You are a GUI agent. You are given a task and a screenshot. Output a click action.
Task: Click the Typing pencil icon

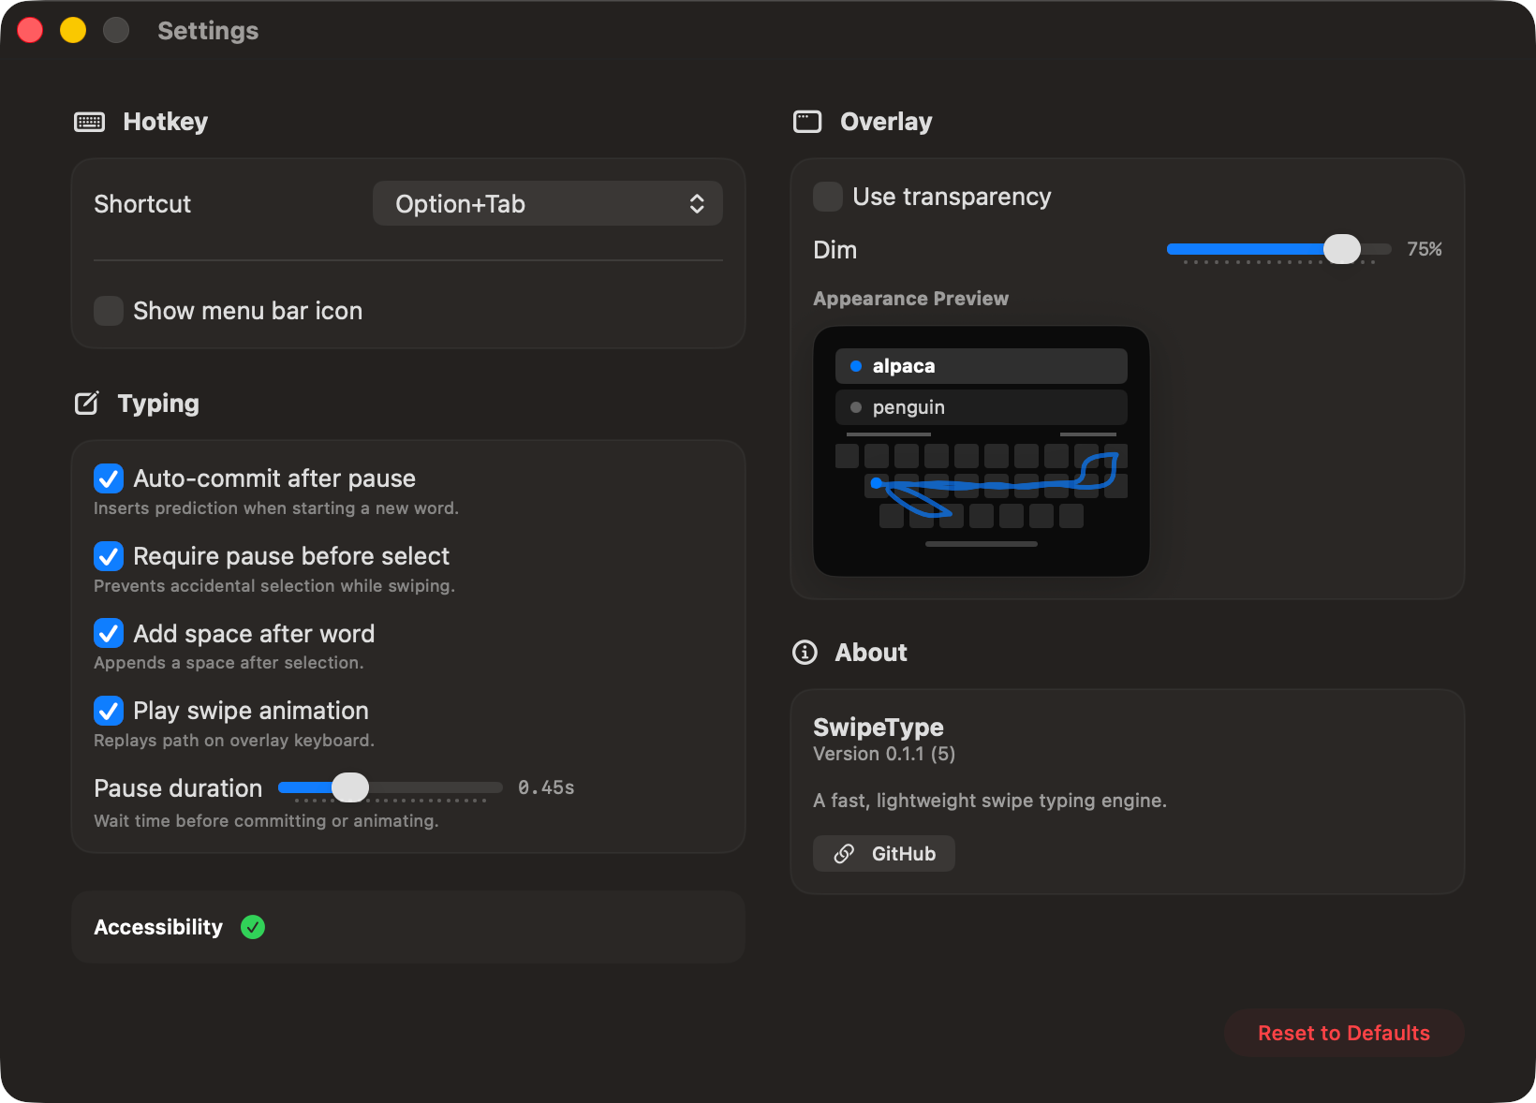click(86, 404)
